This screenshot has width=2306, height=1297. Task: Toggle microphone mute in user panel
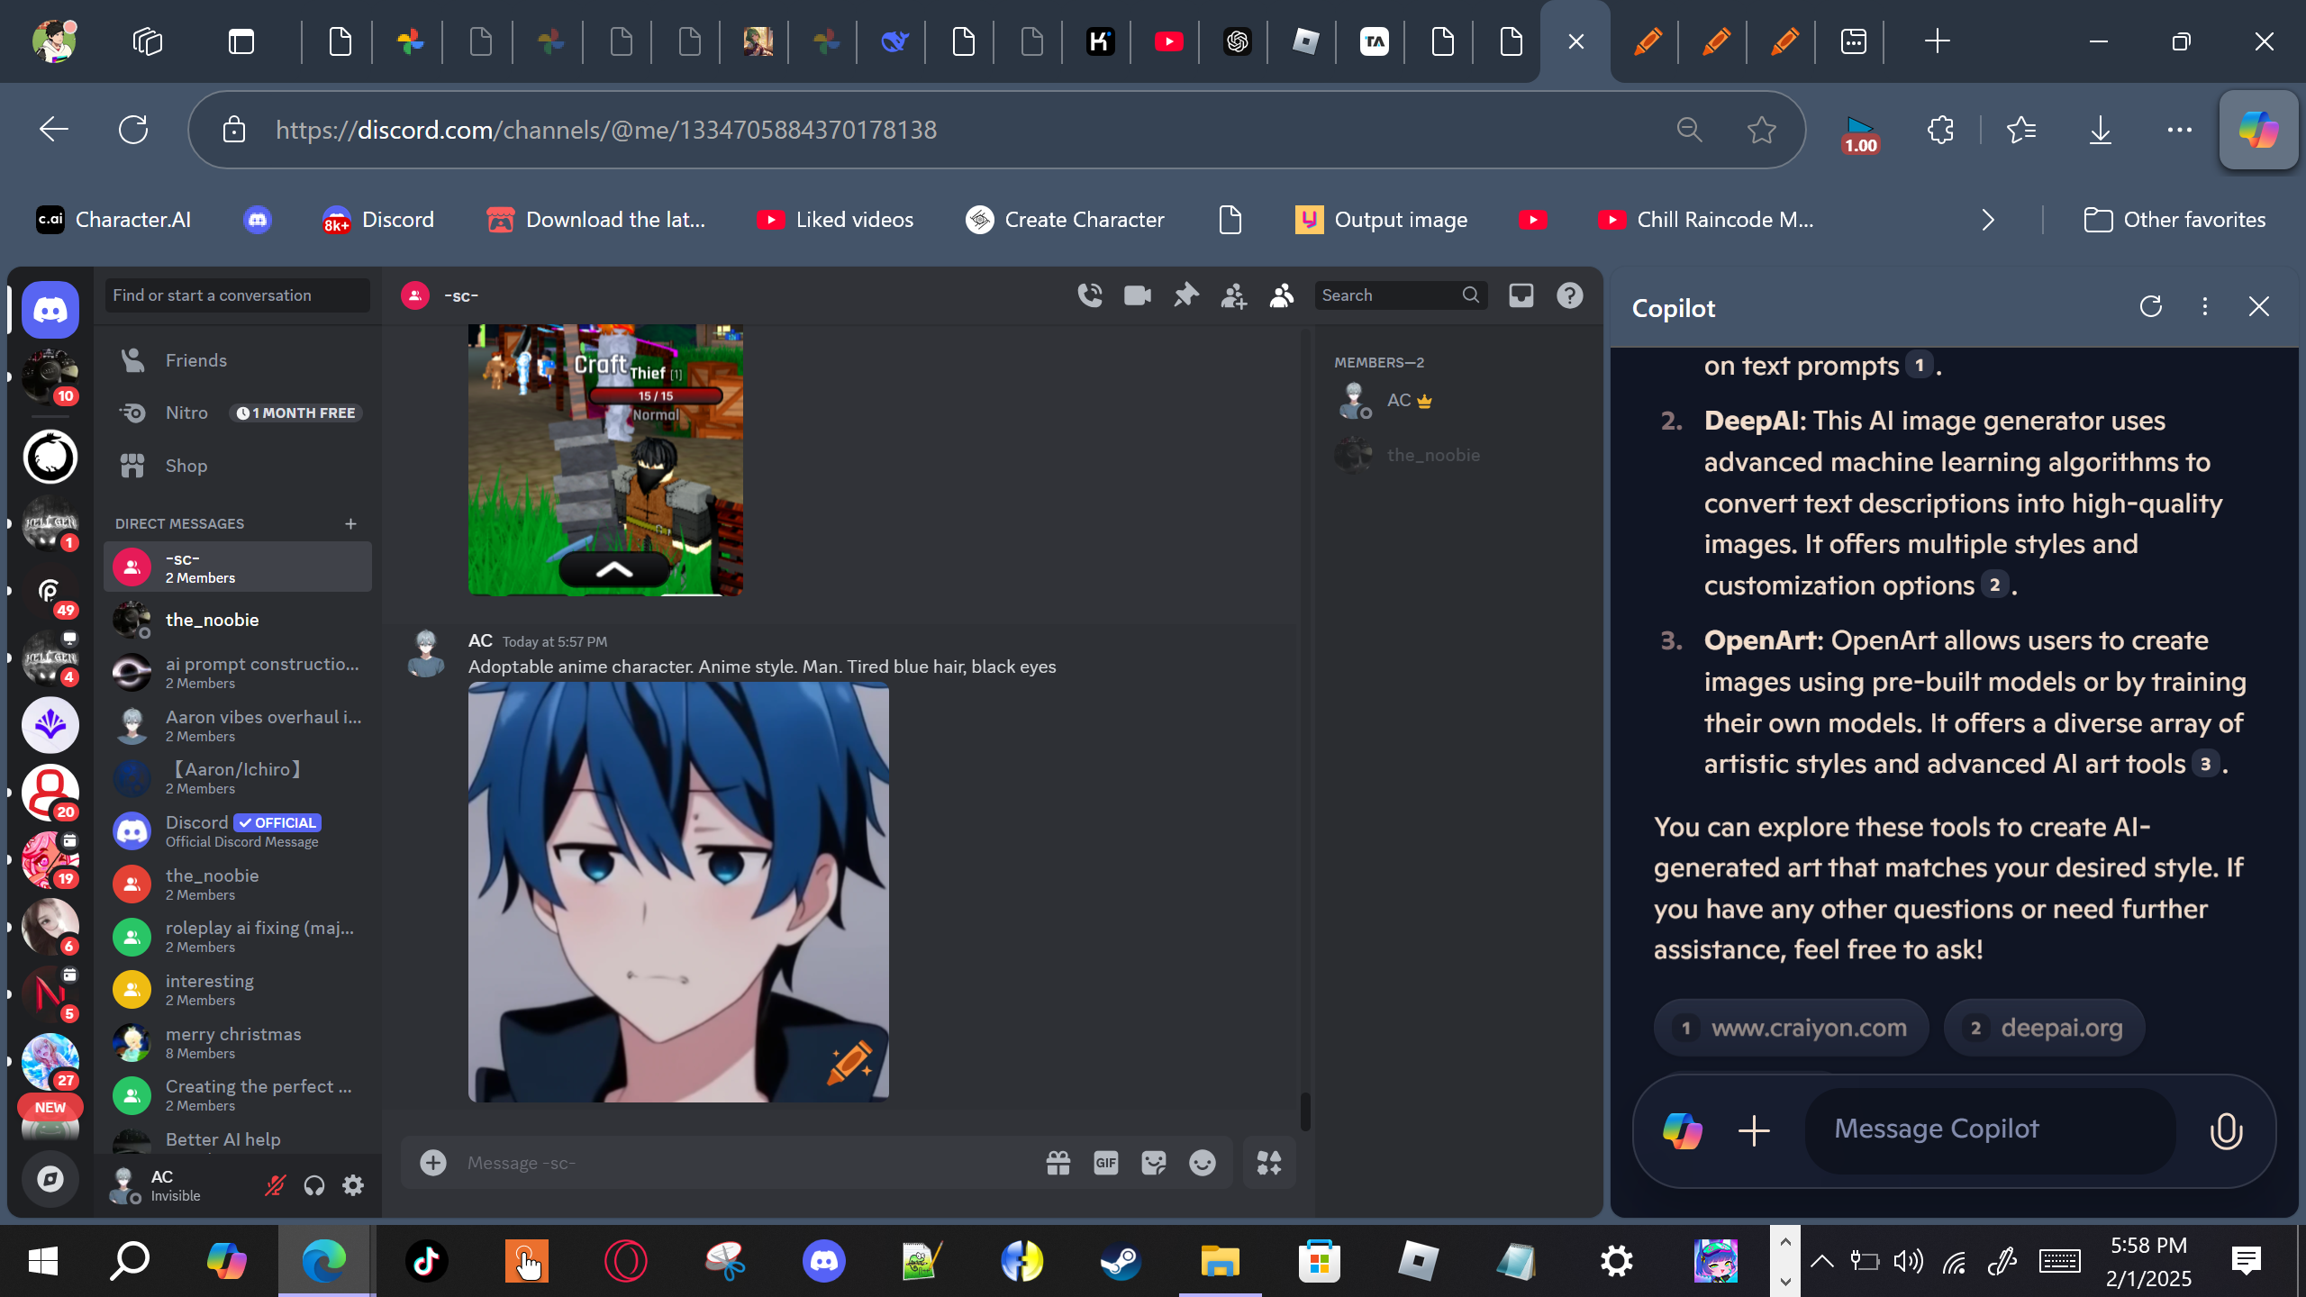(275, 1185)
